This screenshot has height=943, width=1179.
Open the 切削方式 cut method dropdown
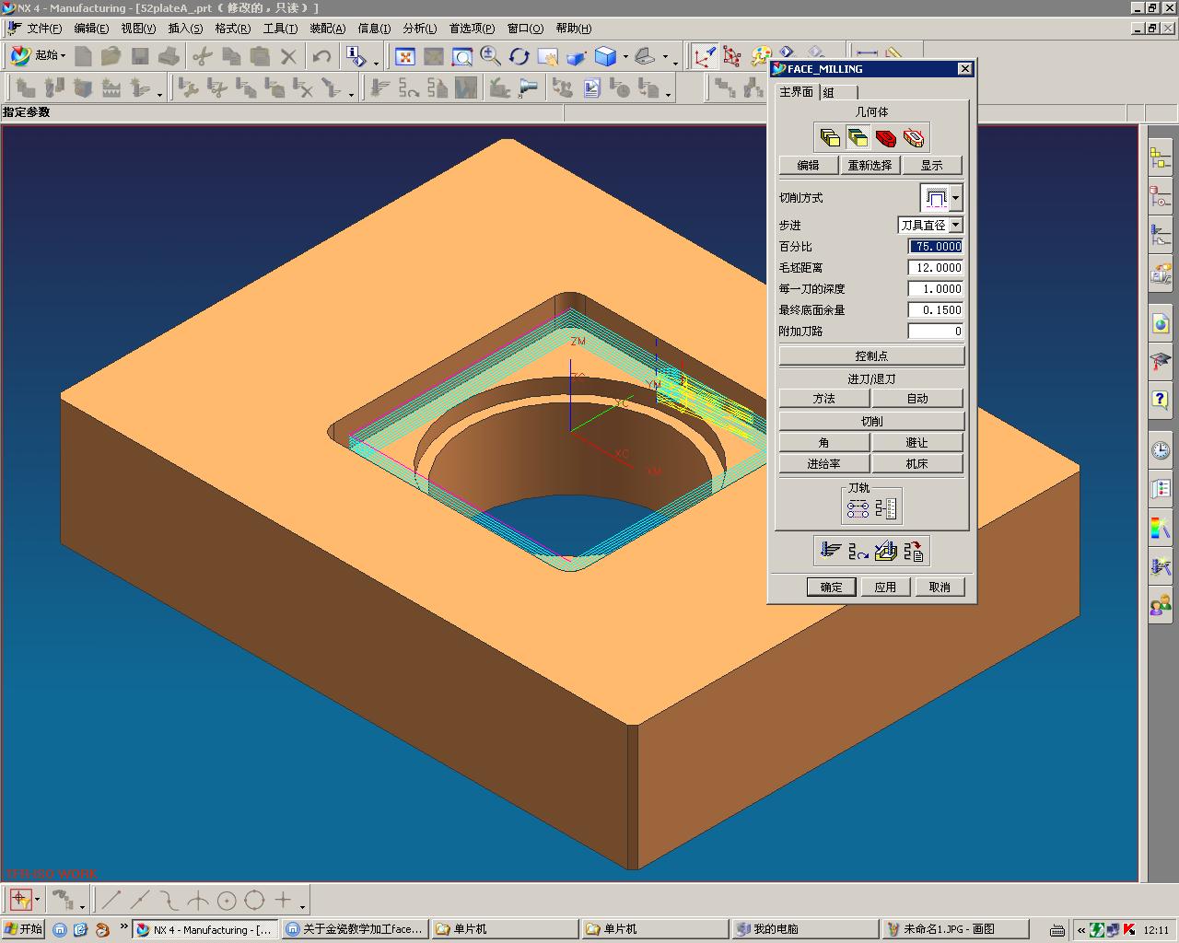coord(941,198)
